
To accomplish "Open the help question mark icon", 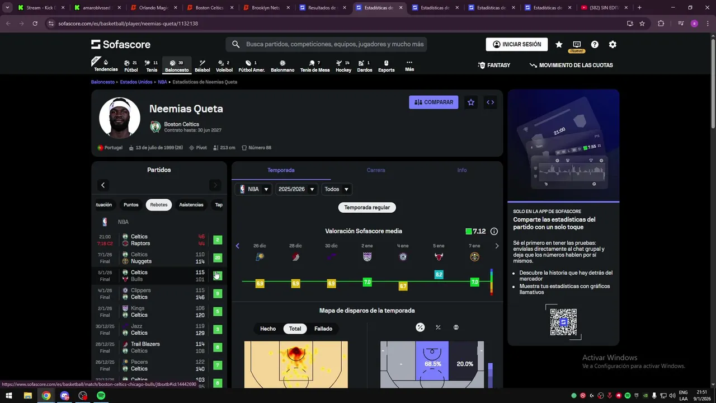I will coord(595,44).
